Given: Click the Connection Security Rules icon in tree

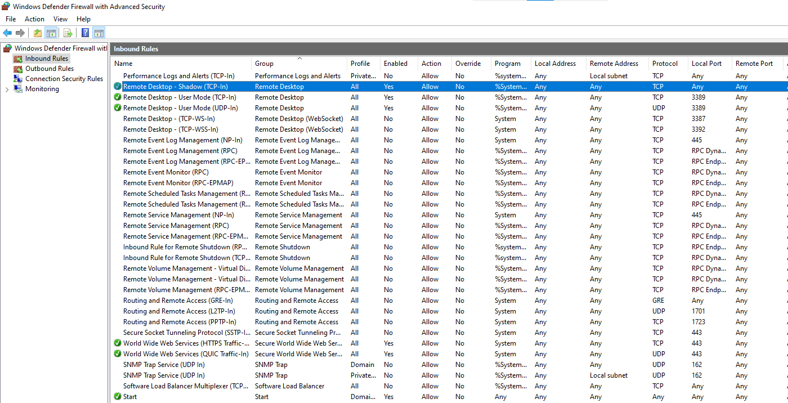Looking at the screenshot, I should coord(19,79).
